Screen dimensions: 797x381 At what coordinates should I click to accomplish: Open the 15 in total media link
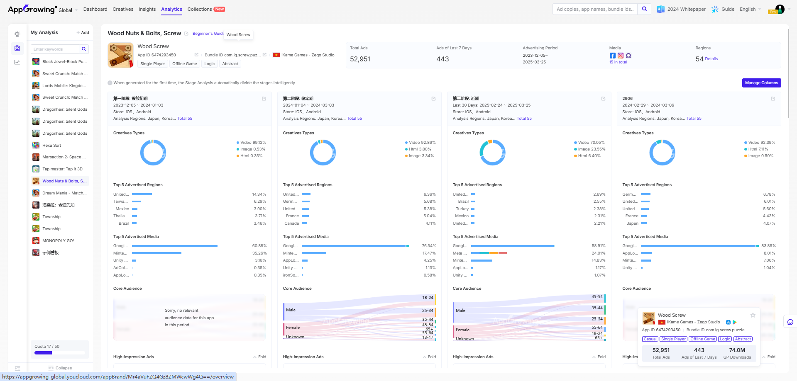click(618, 62)
